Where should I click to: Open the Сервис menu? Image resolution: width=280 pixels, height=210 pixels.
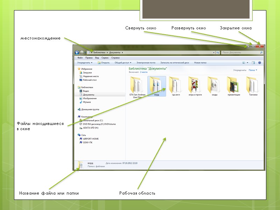tap(105, 58)
